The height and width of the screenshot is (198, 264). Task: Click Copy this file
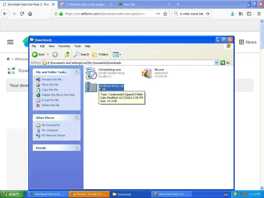(50, 90)
